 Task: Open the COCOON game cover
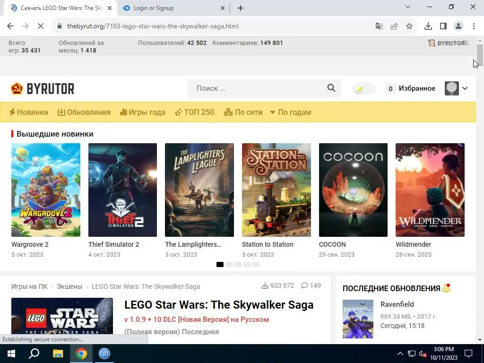click(x=353, y=190)
